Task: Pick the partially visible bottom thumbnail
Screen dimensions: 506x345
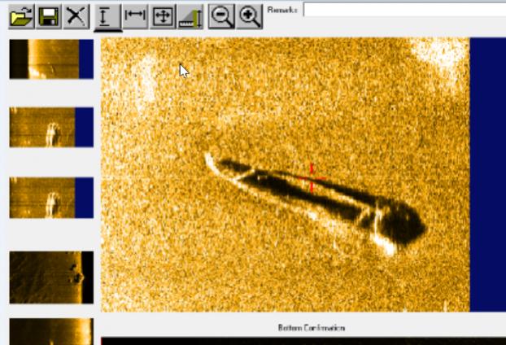Action: [x=51, y=332]
